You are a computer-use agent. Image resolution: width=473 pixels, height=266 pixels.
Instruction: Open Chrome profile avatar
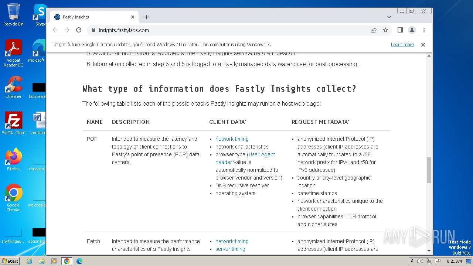coord(412,30)
